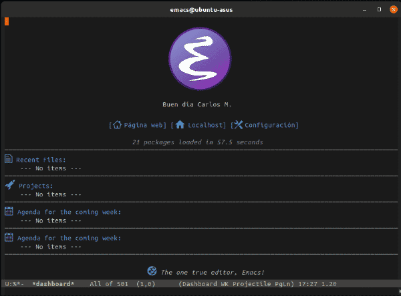Open the Página web link
The image size is (401, 296).
click(145, 125)
